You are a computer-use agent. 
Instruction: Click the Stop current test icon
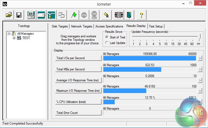(84, 15)
